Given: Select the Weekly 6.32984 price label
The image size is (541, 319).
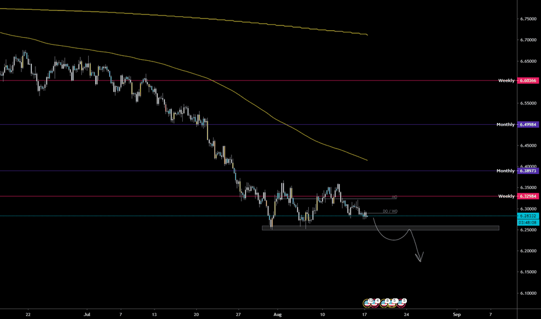Looking at the screenshot, I should [528, 196].
